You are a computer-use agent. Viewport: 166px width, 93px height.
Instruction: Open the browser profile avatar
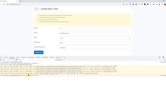pos(165,4)
